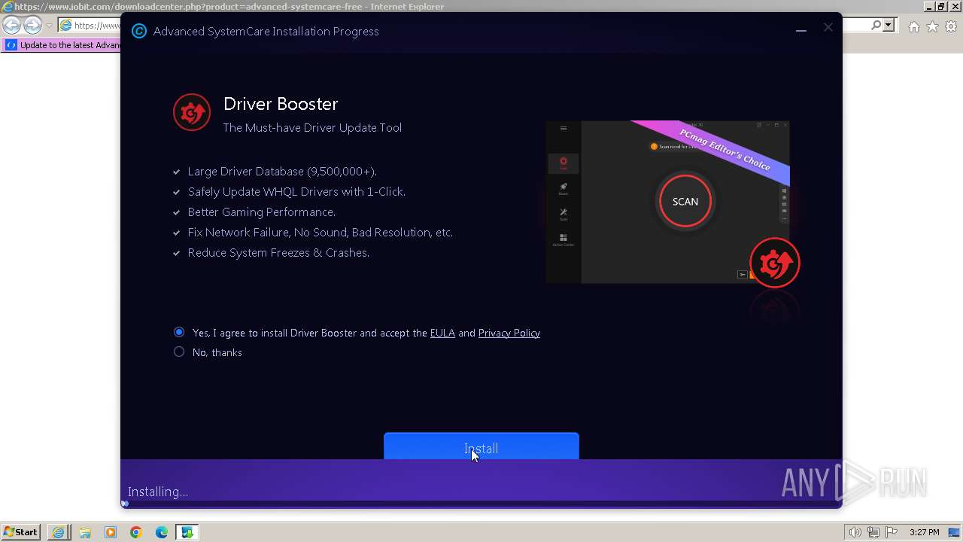
Task: Open the Privacy Policy link
Action: point(509,333)
